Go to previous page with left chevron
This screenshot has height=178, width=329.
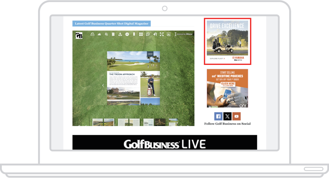(x=103, y=85)
